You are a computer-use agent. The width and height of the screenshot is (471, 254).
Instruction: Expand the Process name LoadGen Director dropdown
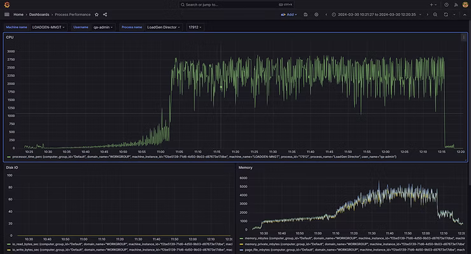coord(164,27)
